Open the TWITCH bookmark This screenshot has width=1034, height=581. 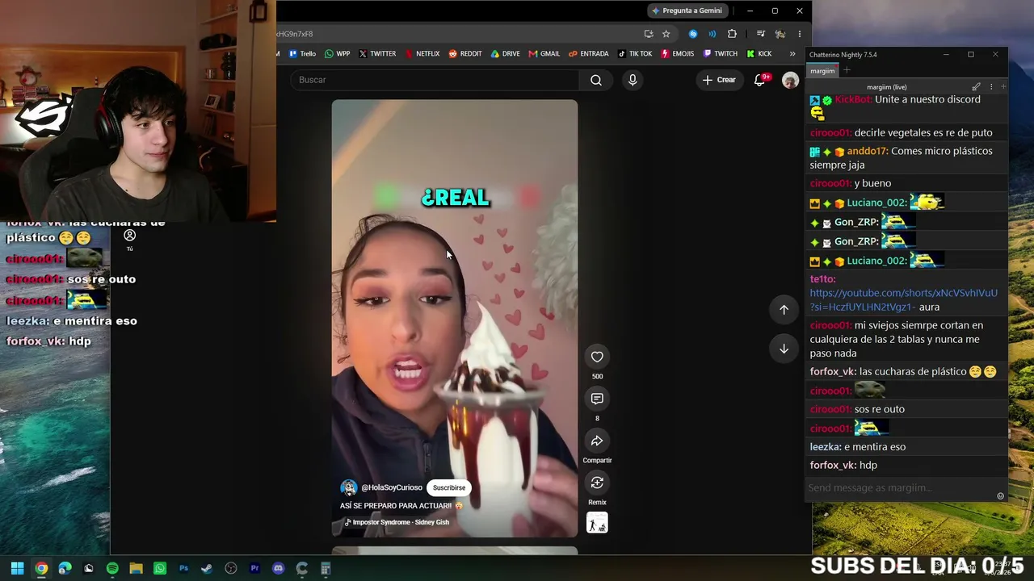[x=721, y=54]
